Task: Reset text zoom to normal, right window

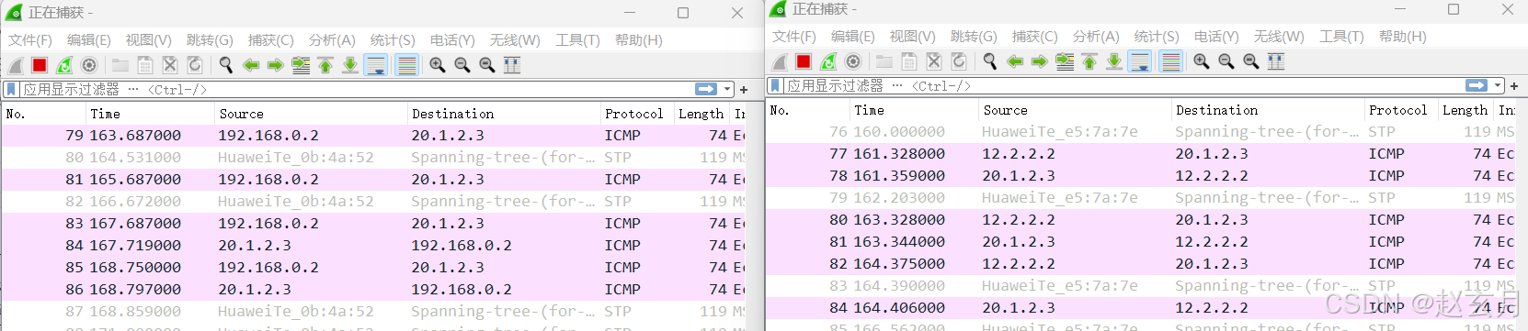Action: pos(1251,61)
